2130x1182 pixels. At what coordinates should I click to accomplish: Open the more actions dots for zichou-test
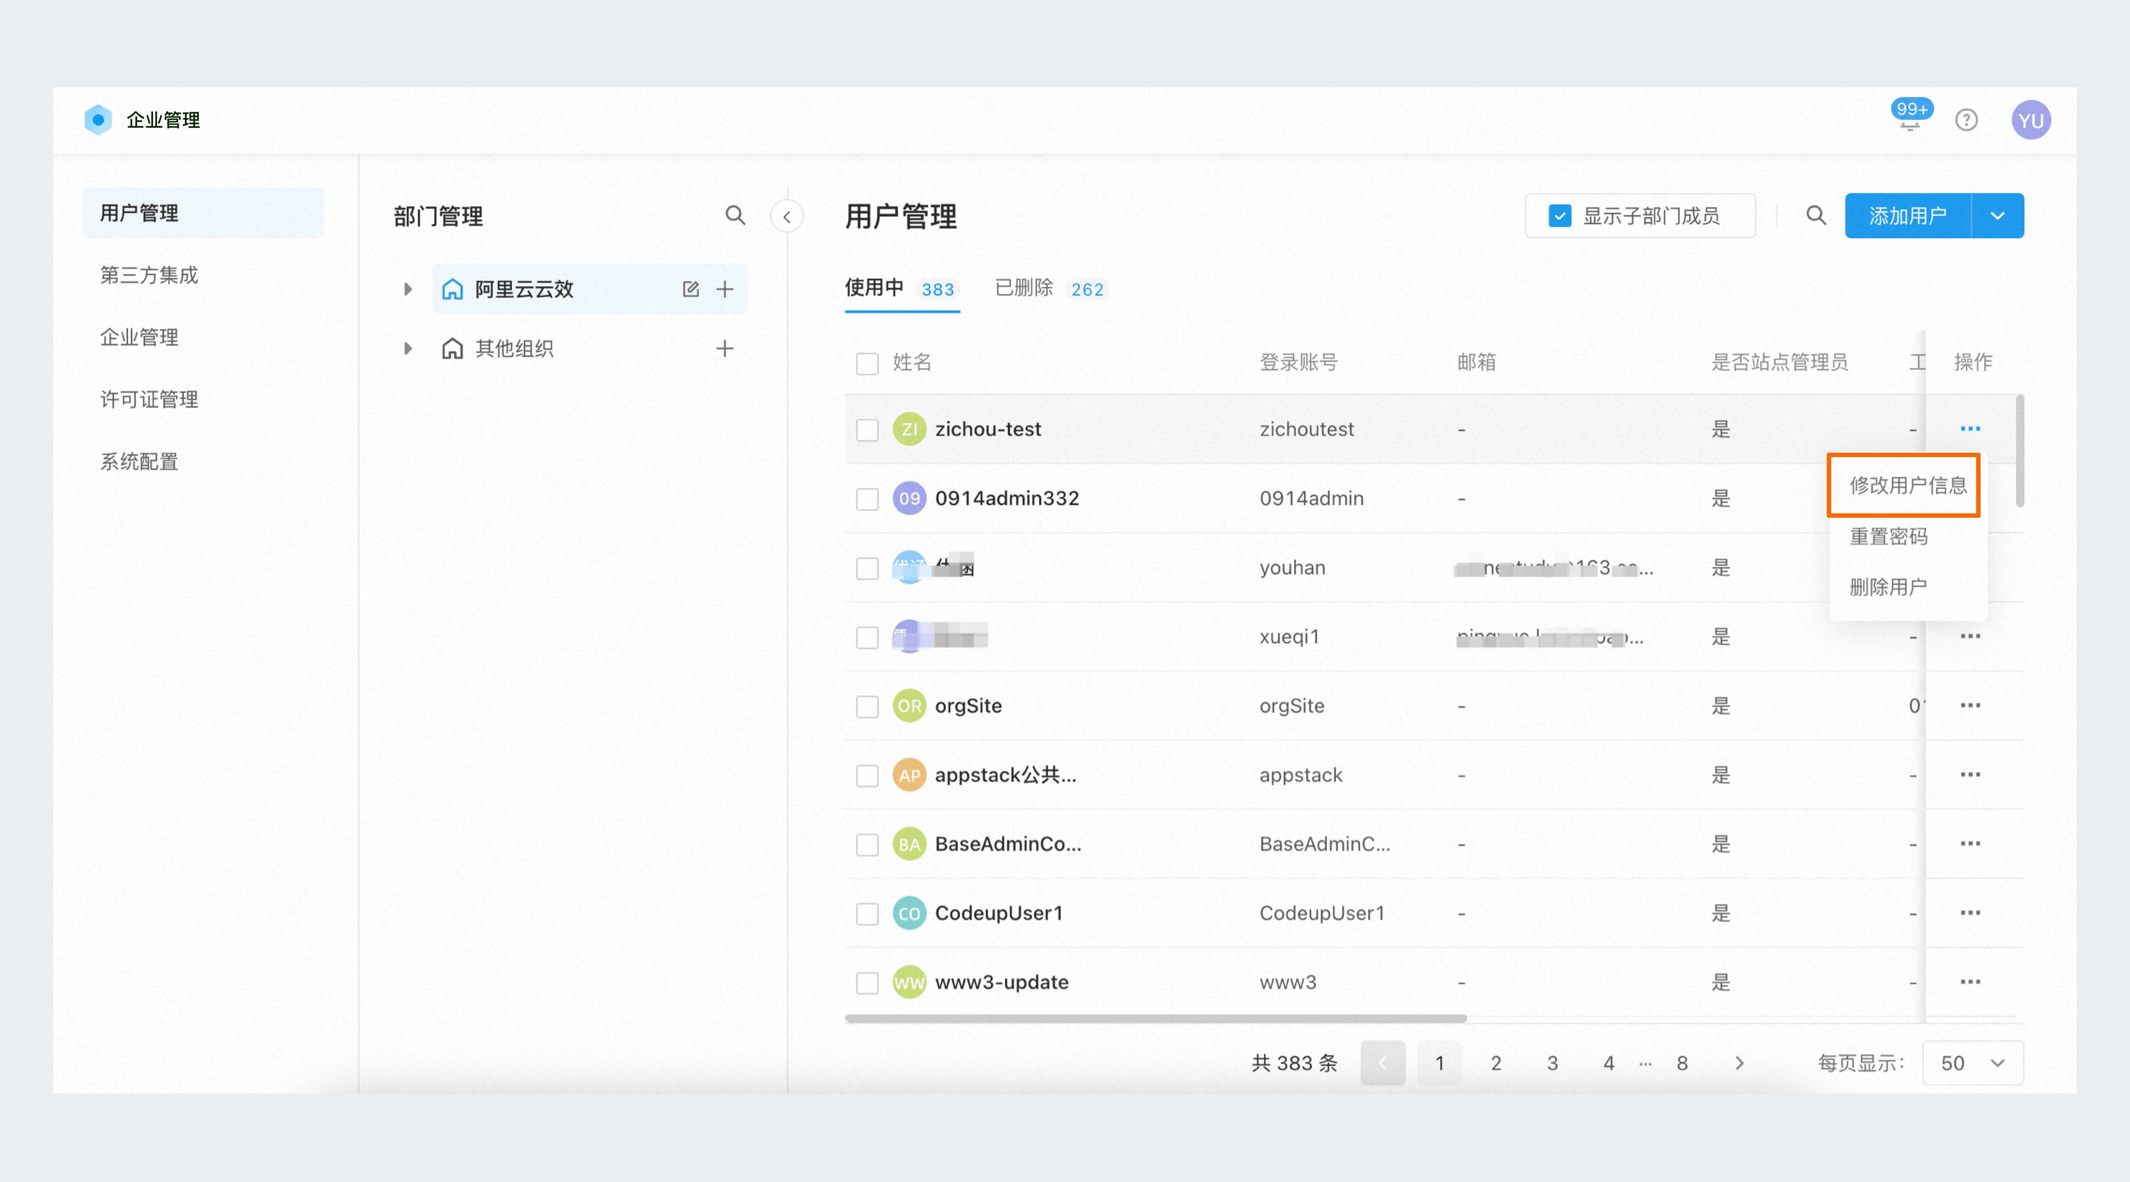click(1970, 429)
